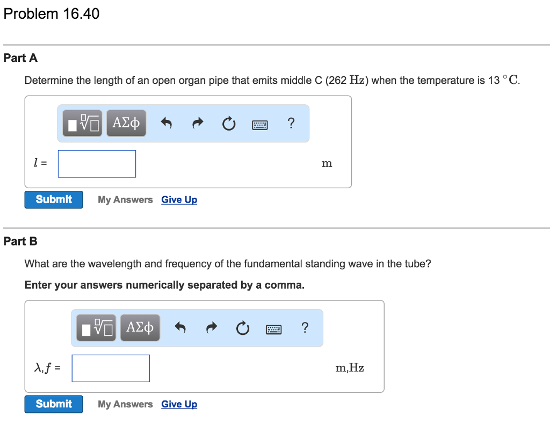Open help for the Part A answer toolbar
550x423 pixels.
pyautogui.click(x=291, y=123)
